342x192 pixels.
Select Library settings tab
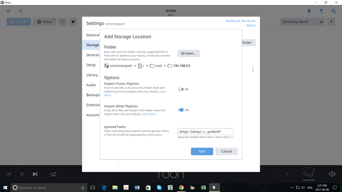tap(92, 75)
